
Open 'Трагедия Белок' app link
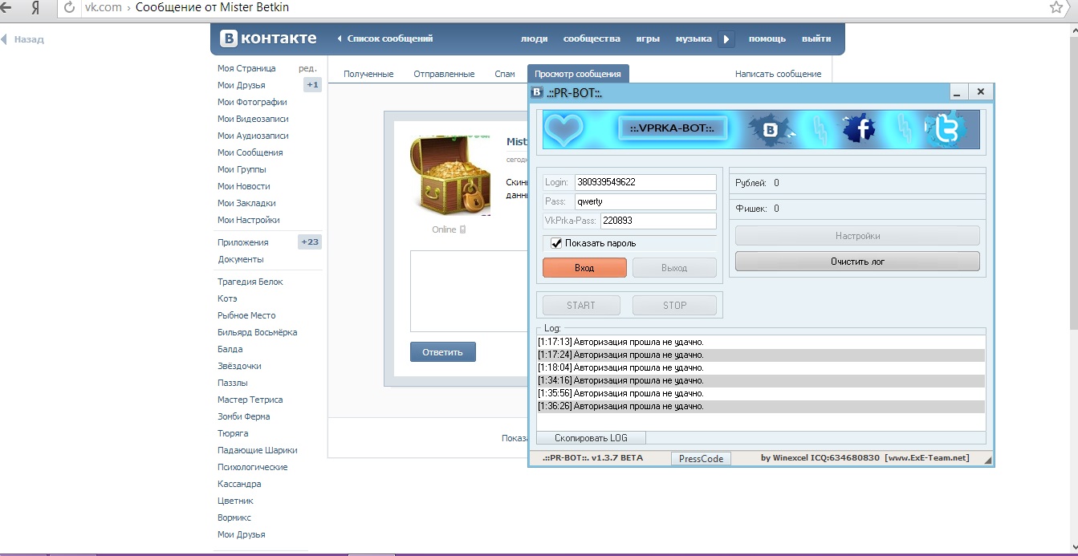(250, 282)
